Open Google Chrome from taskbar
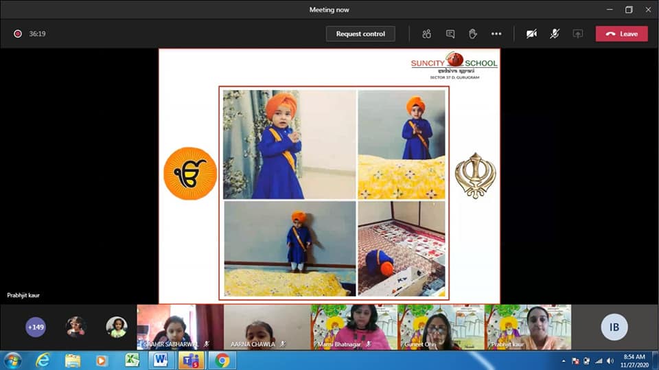This screenshot has height=370, width=659. 222,361
